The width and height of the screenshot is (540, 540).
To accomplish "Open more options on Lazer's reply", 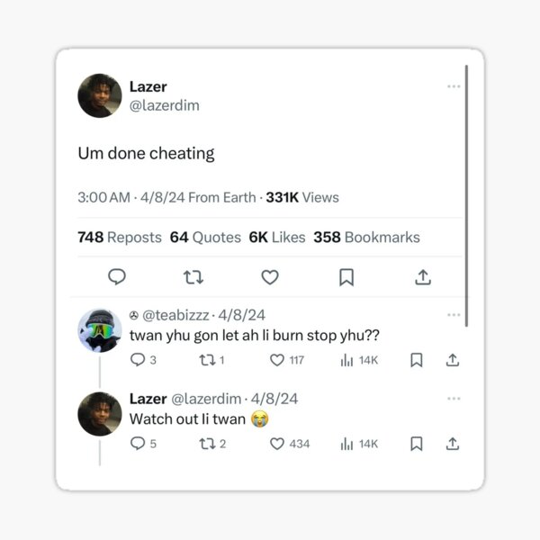I will pos(454,398).
